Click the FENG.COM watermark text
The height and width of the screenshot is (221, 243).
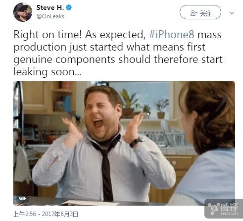[x=229, y=214]
